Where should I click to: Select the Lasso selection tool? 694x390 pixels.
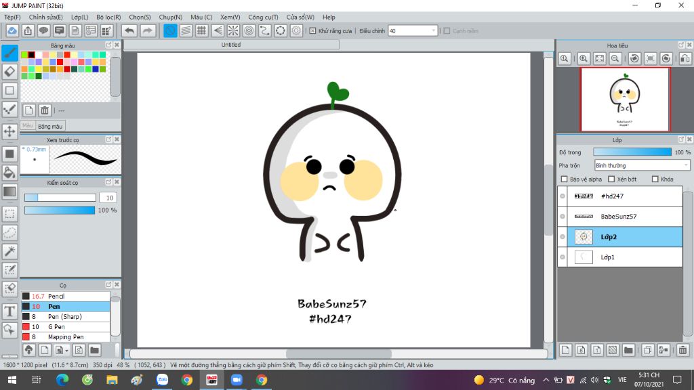tap(9, 232)
